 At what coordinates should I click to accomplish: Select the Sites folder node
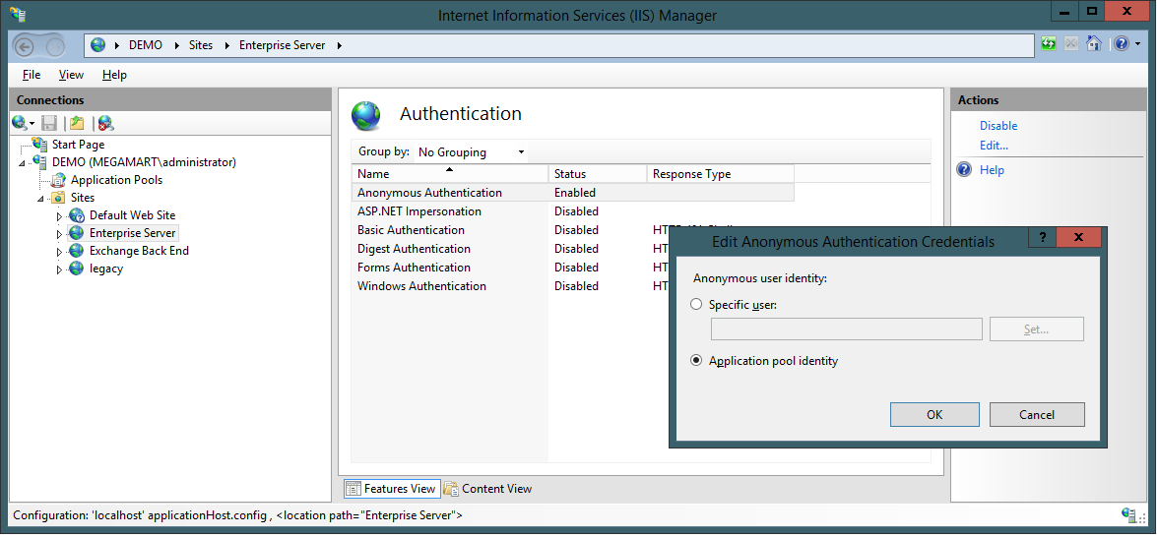pyautogui.click(x=83, y=198)
